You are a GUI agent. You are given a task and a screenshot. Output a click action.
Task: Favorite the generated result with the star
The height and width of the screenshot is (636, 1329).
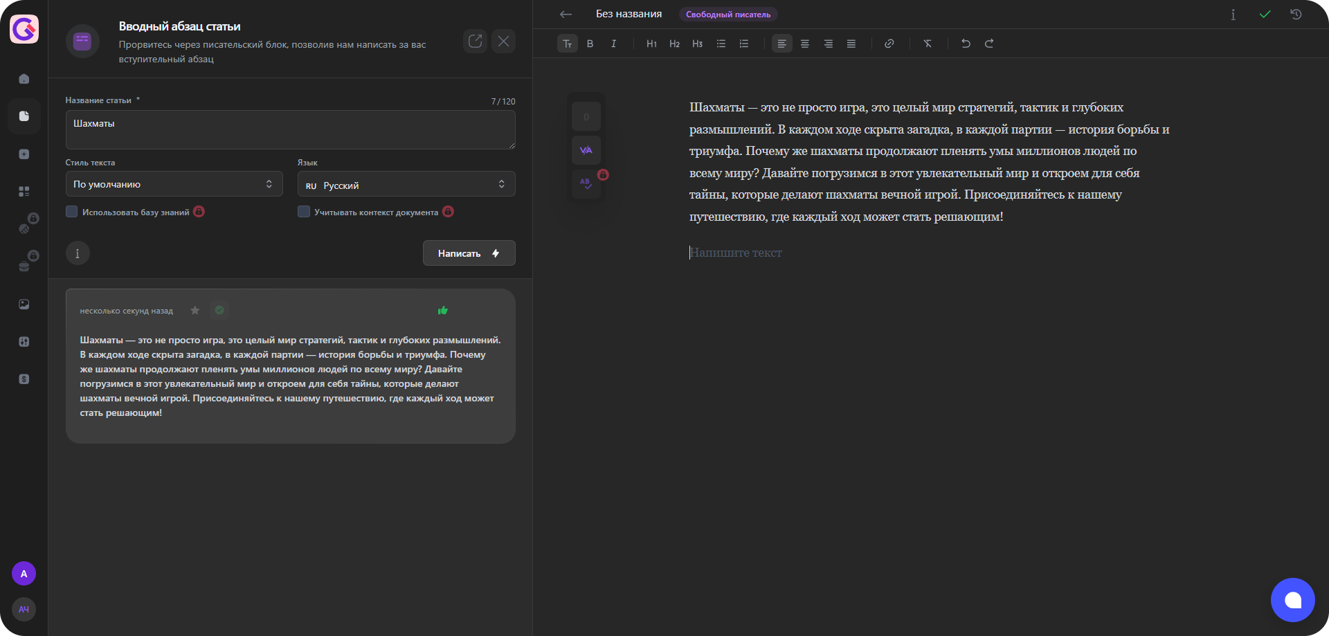click(x=195, y=310)
